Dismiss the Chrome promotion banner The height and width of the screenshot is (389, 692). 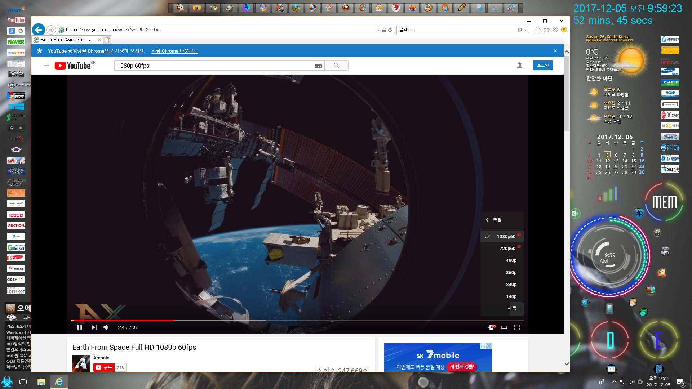point(555,51)
